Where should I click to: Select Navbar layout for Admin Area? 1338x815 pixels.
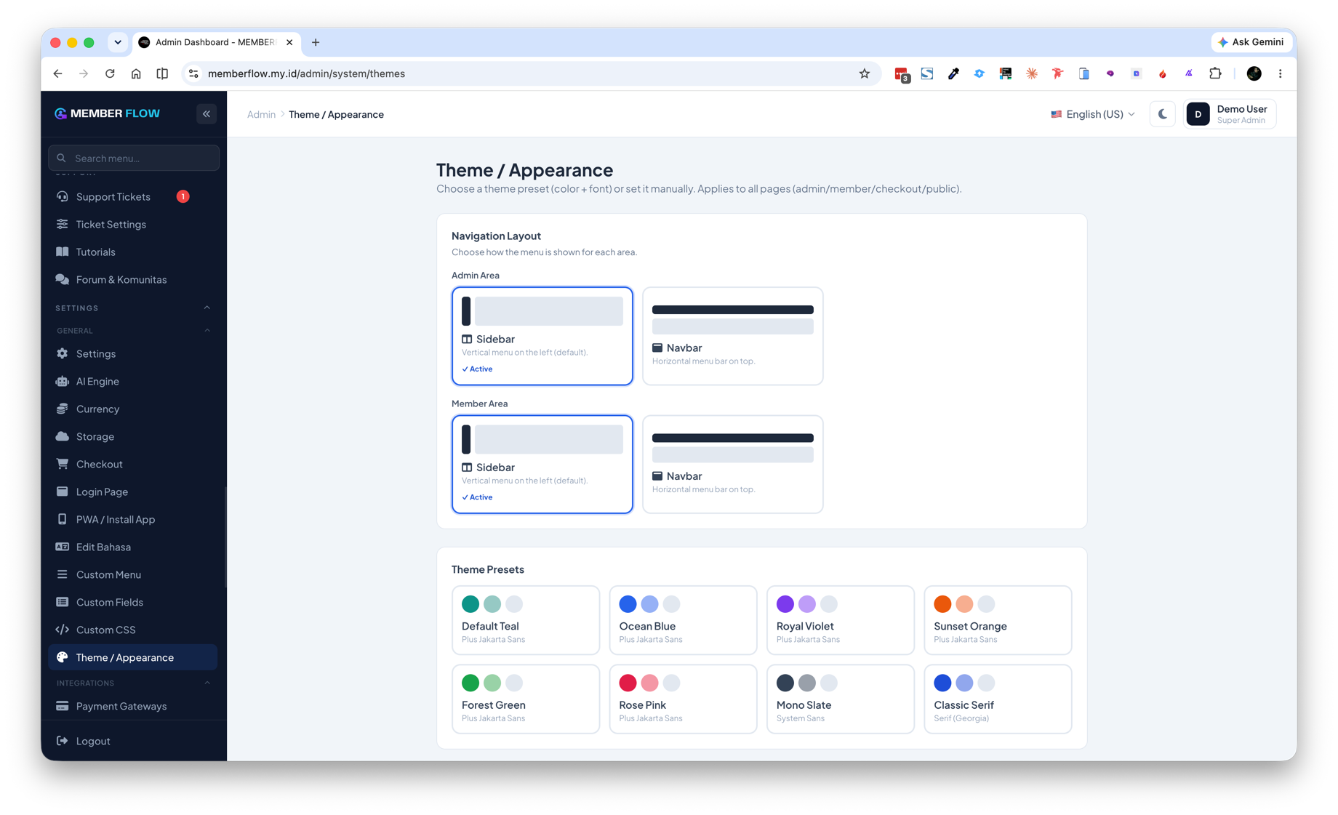point(733,336)
